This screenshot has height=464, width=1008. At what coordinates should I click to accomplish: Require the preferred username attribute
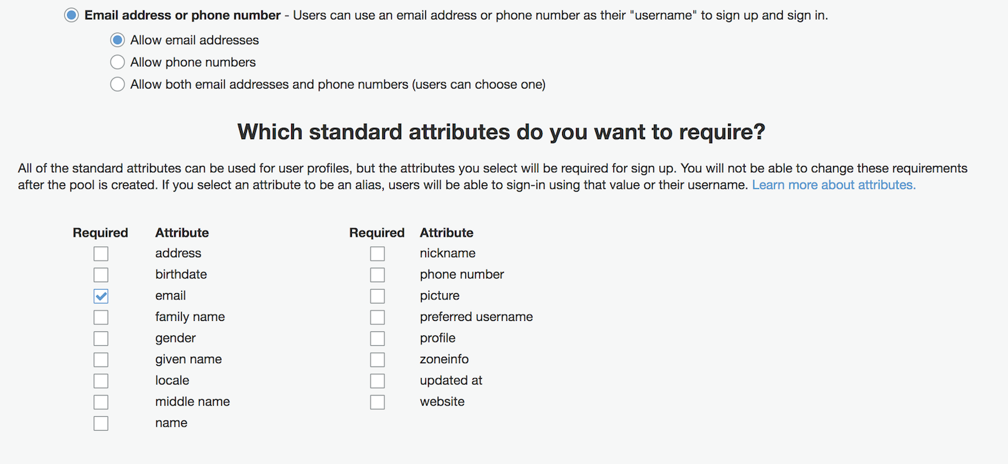tap(377, 317)
